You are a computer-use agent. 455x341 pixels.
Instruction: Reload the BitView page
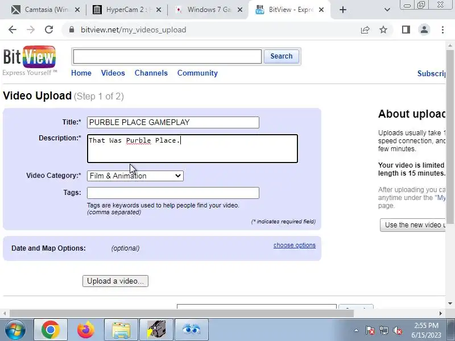point(49,30)
